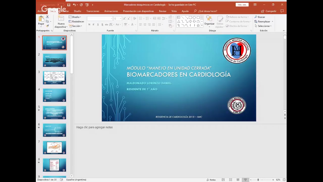Toggle the Autoguardado switch
Viewport: 323px width, 182px height.
(60, 5)
